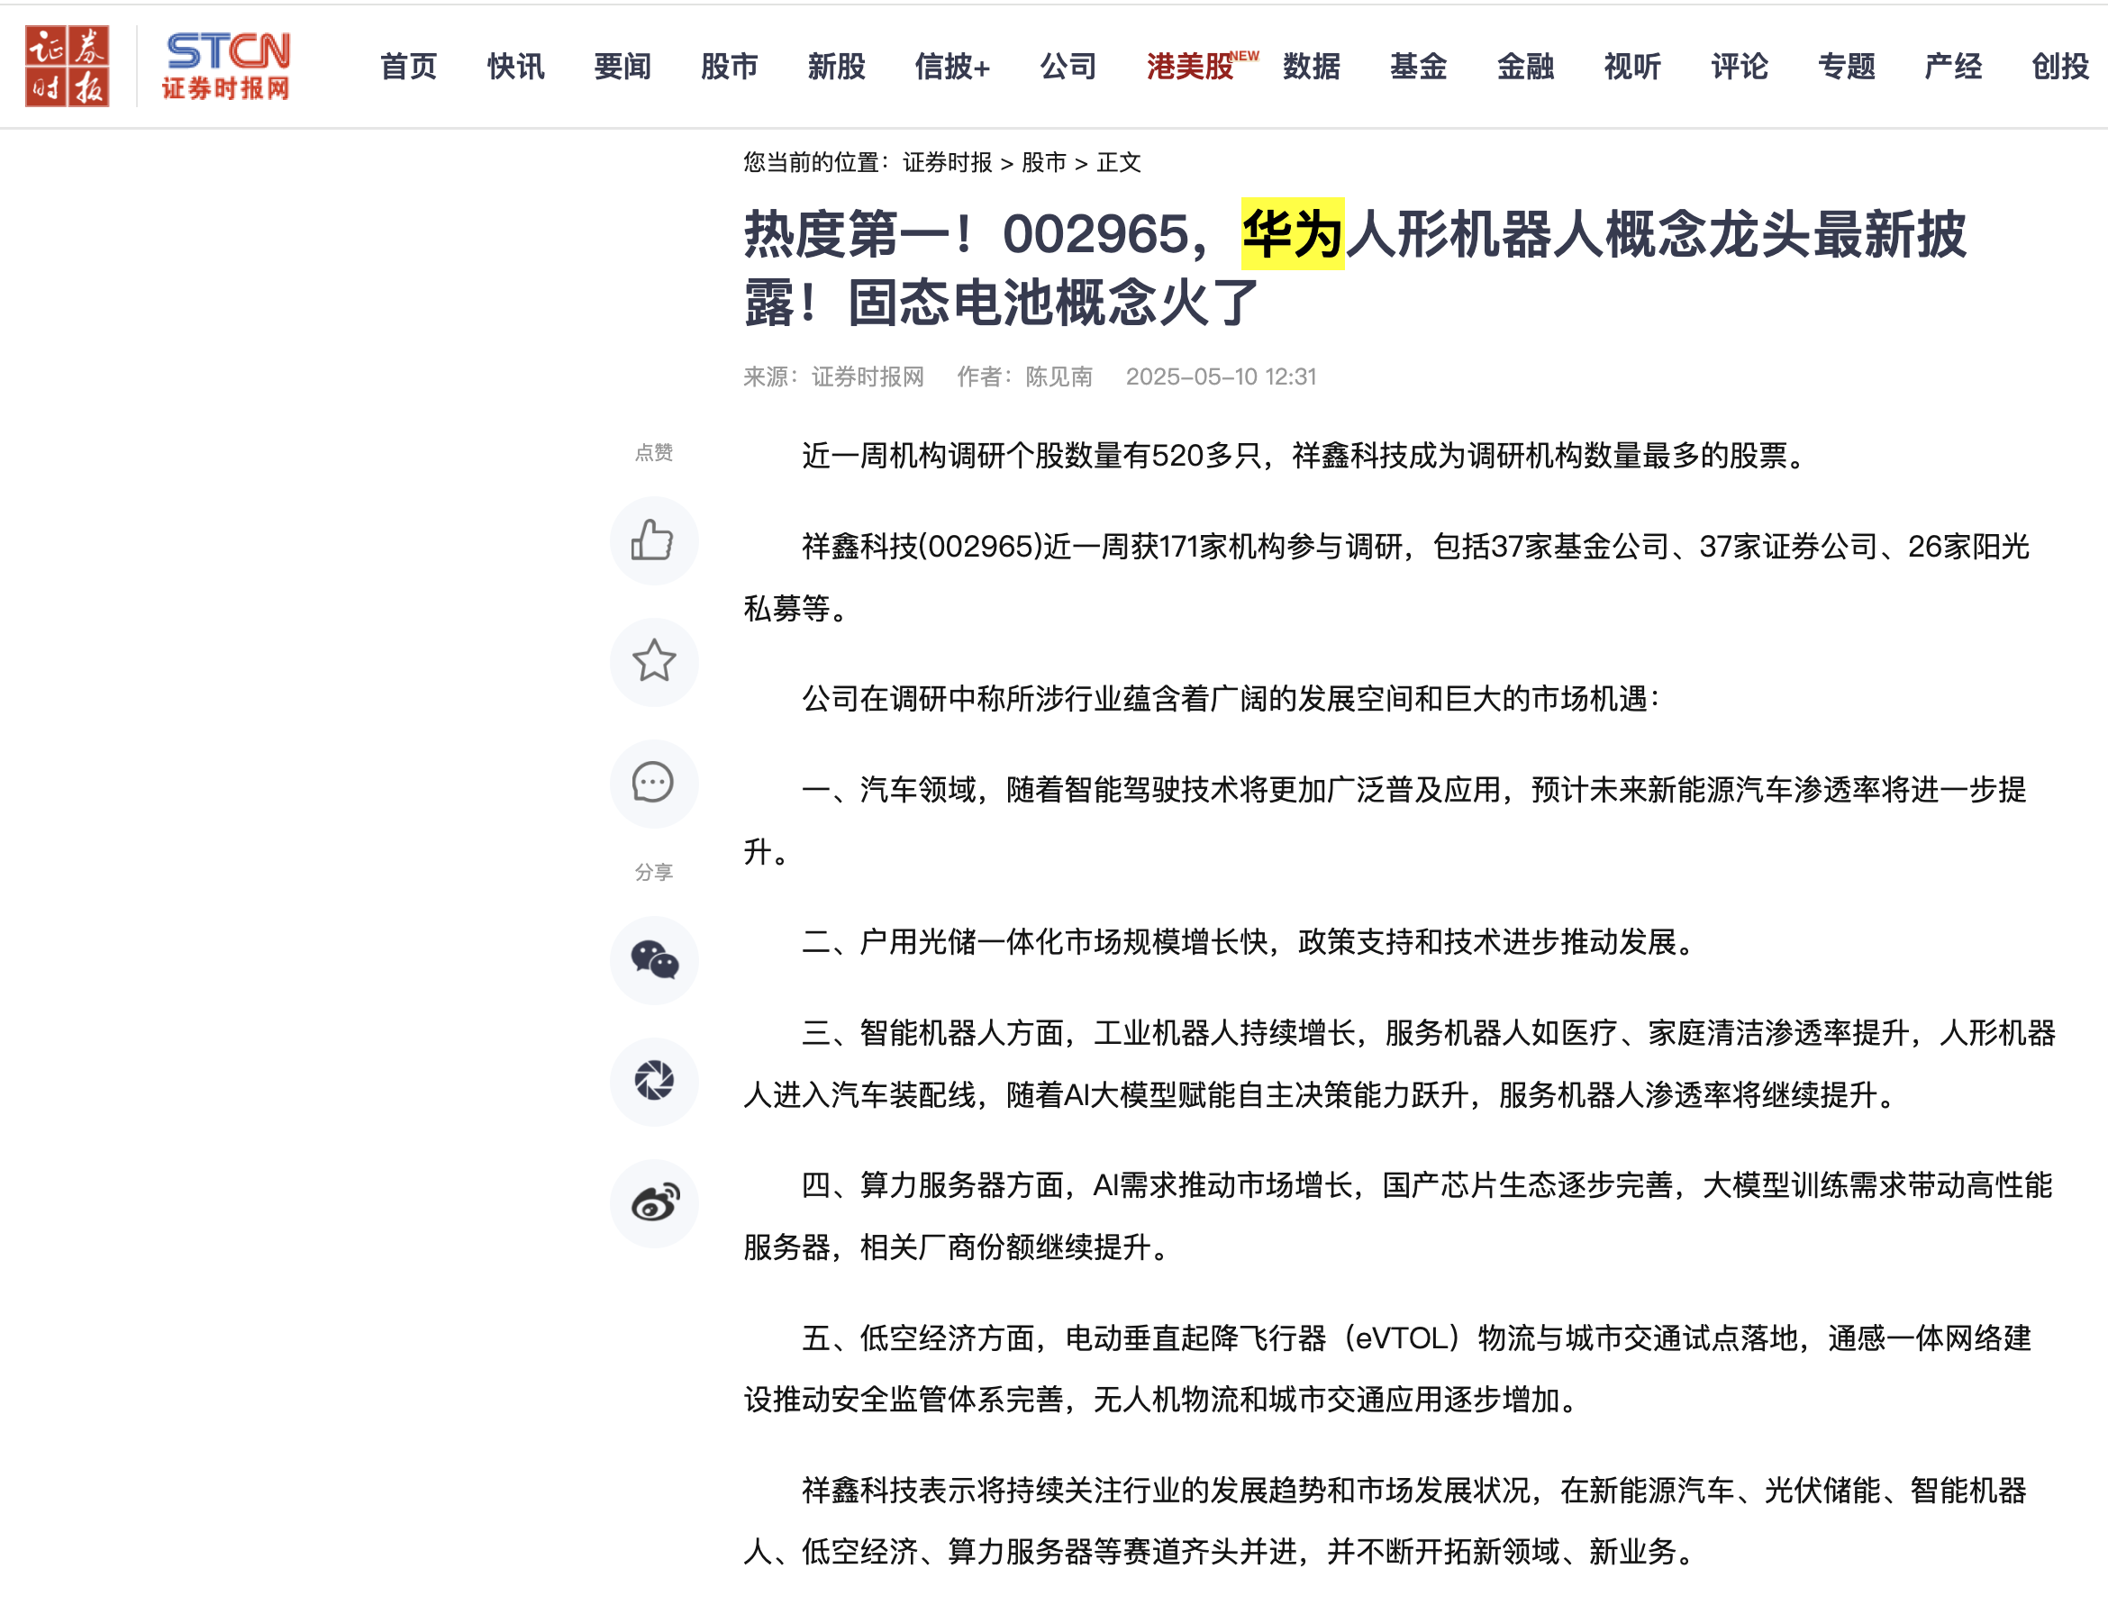
Task: Click paragraph starting 二、户用光储一体化
Action: (x=1249, y=942)
